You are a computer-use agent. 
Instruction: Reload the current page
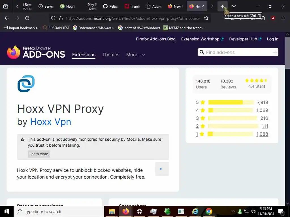[x=27, y=18]
